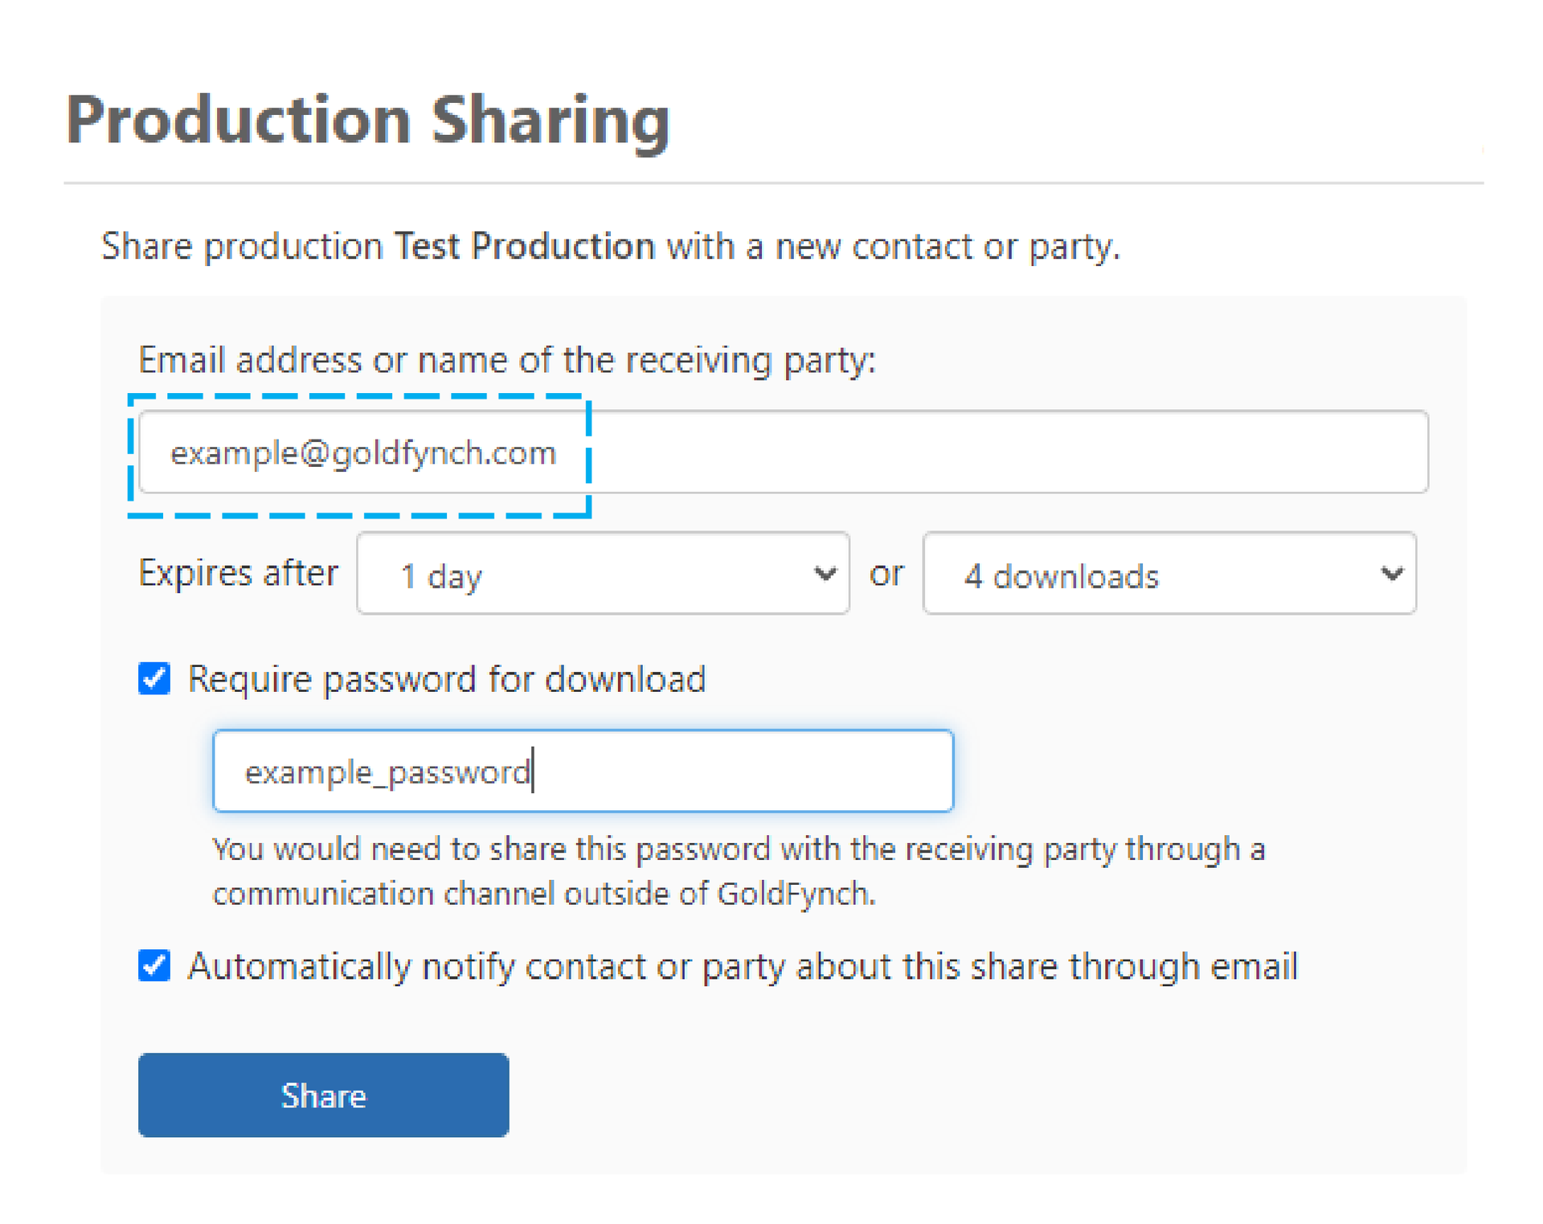Disable the automatic email notification checkbox
The image size is (1543, 1224).
coord(154,965)
